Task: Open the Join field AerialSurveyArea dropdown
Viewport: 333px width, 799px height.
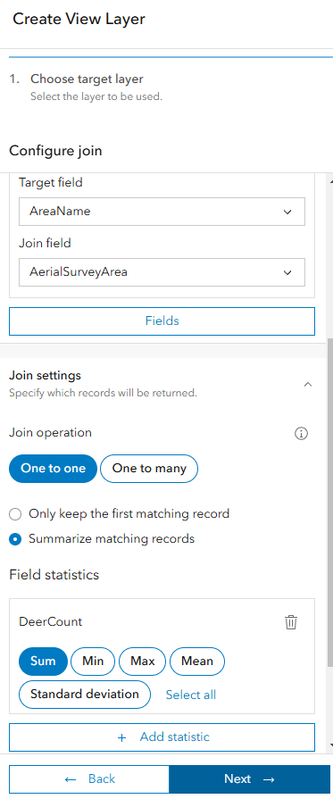Action: click(x=162, y=272)
